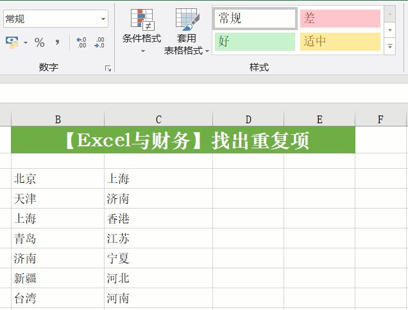The height and width of the screenshot is (310, 408).
Task: Select the cell containing 宁夏
Action: pos(158,258)
